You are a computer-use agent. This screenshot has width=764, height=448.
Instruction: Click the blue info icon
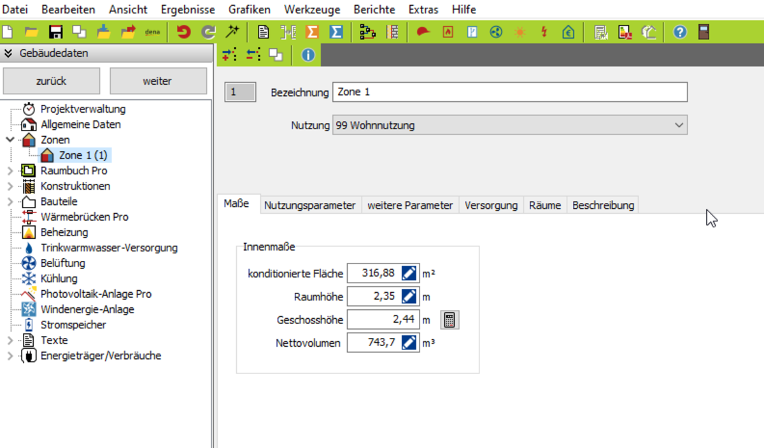point(308,55)
